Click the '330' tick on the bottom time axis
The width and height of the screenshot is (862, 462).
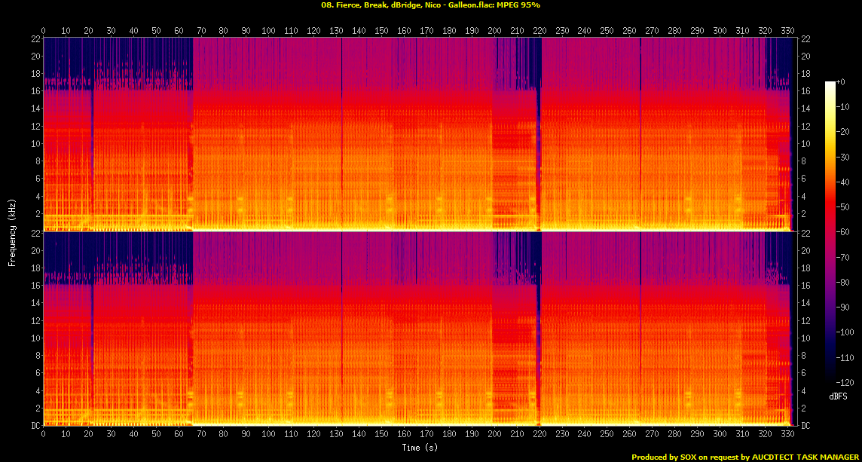(x=787, y=434)
